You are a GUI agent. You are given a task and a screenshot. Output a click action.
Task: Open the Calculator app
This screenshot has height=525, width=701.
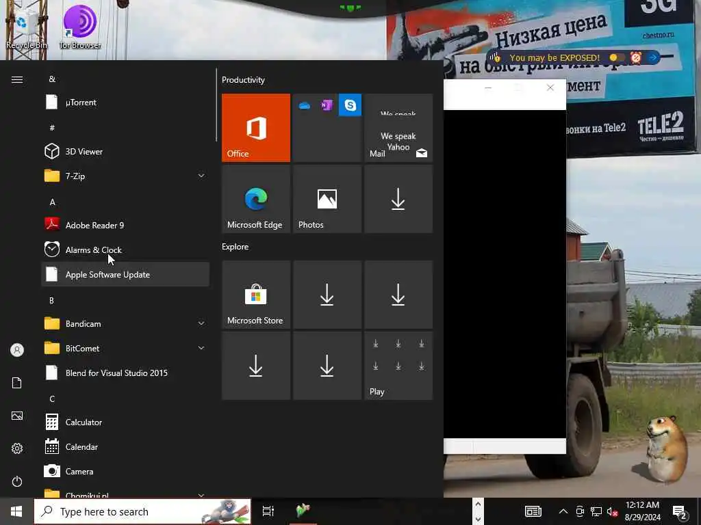(x=125, y=422)
